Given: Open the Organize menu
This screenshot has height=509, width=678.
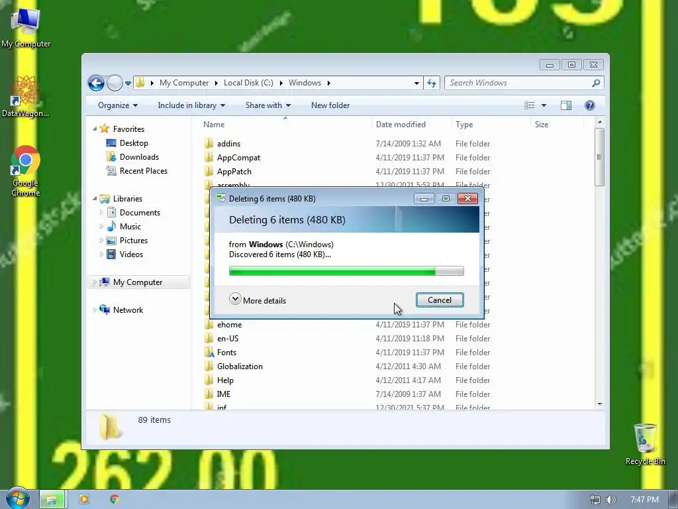Looking at the screenshot, I should coord(118,105).
